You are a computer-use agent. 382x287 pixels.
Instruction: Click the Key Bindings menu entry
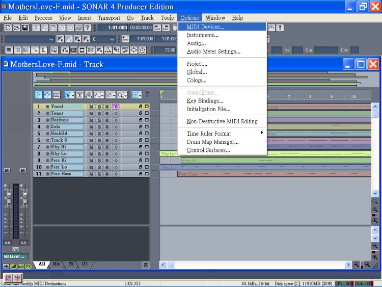tap(205, 101)
